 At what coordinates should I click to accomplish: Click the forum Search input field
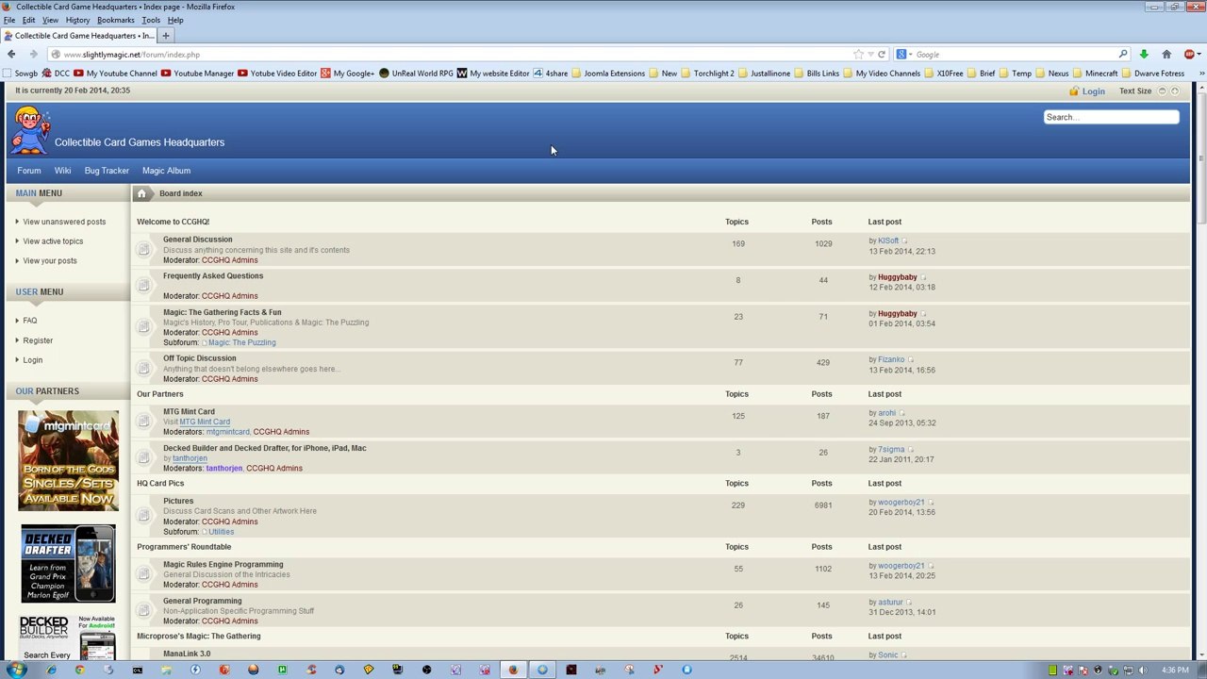1111,117
